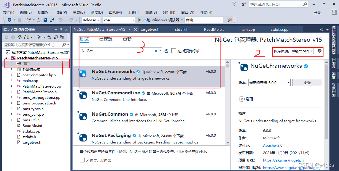
Task: Click the New Project icon in toolbar
Action: (x=28, y=20)
